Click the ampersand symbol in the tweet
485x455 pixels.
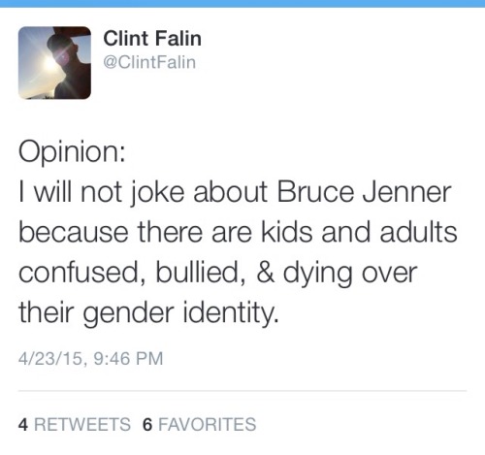tap(266, 273)
